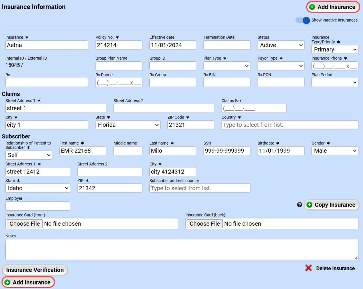Click the red X Delete Insurance icon
363x289 pixels.
tap(308, 268)
